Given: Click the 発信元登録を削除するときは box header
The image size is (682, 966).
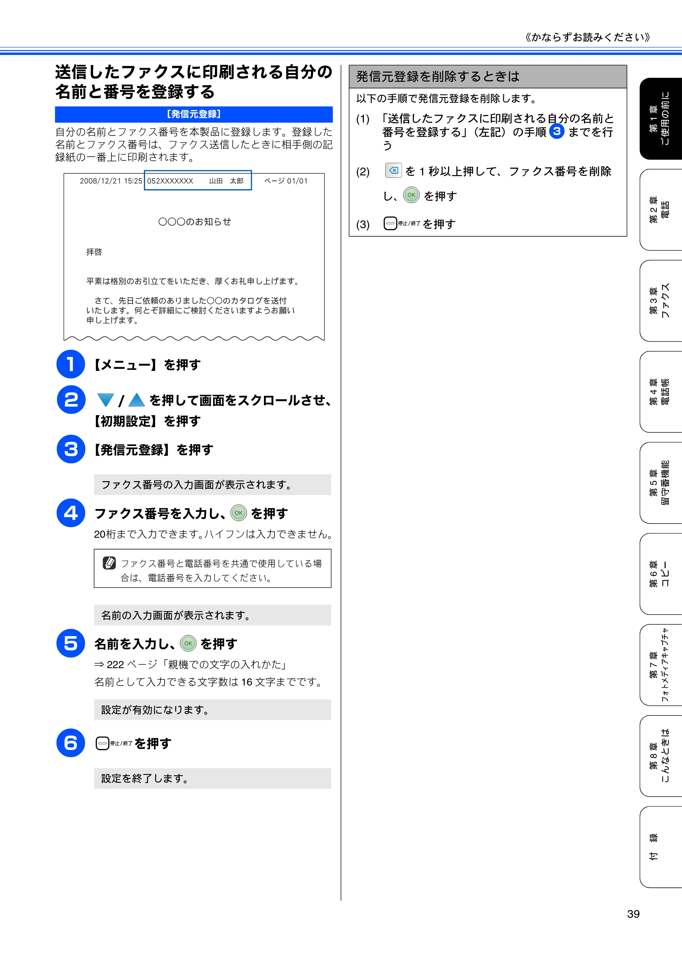Looking at the screenshot, I should click(x=488, y=76).
